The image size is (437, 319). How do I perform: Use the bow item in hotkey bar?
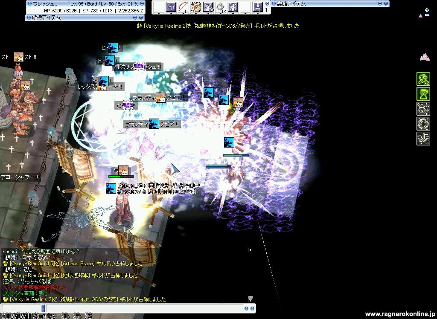tap(183, 7)
